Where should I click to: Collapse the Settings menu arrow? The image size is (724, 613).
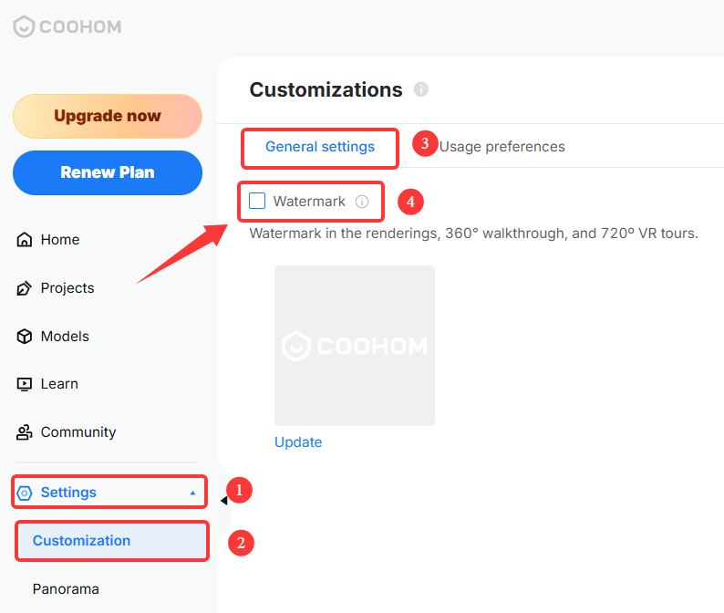coord(192,493)
